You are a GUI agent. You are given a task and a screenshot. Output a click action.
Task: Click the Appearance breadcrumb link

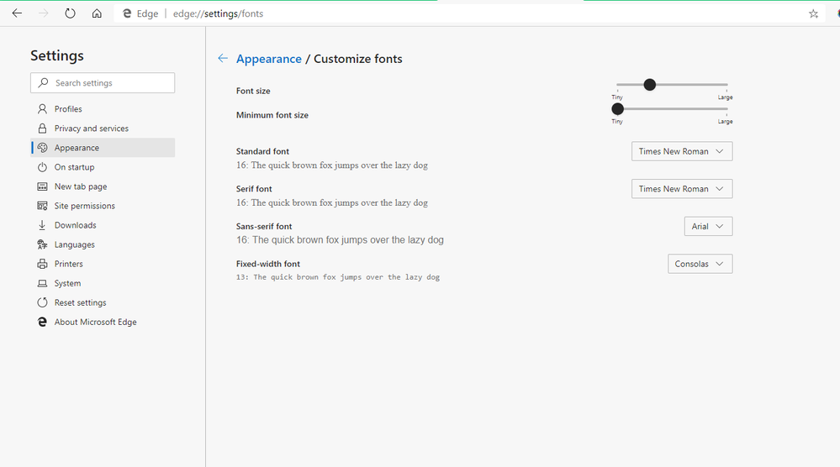[269, 59]
